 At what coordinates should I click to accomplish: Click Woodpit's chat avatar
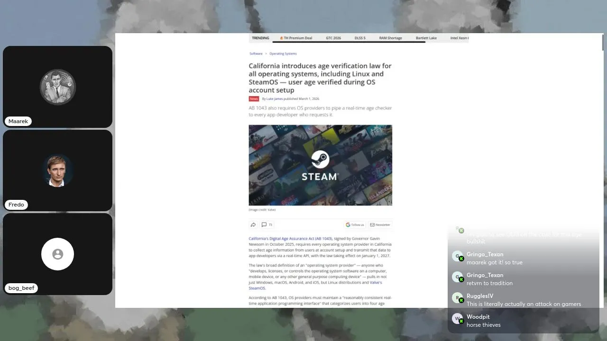(x=457, y=319)
